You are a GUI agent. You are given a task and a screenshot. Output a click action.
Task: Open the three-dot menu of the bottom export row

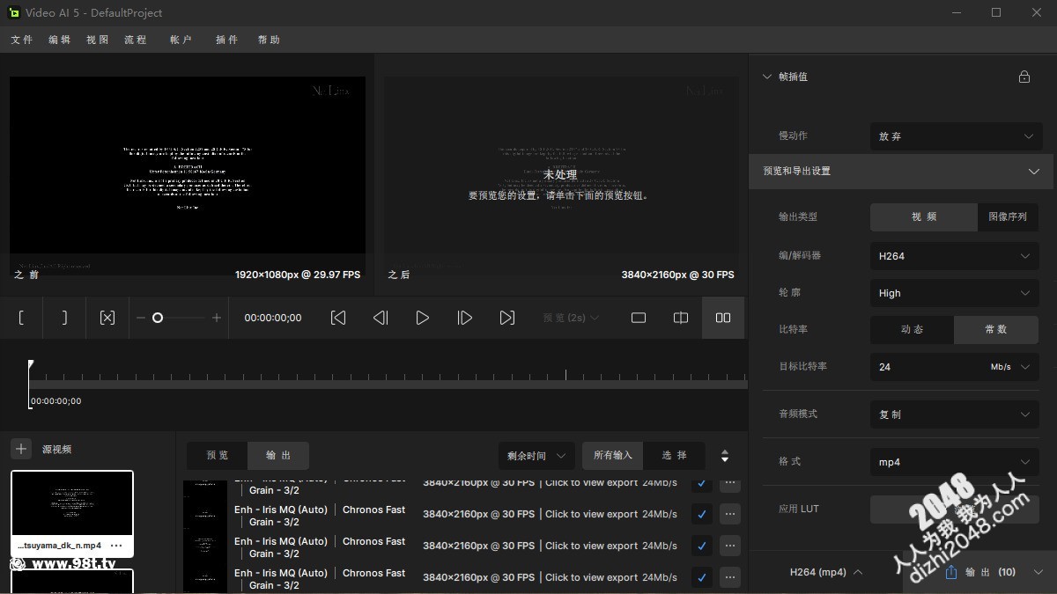point(730,578)
